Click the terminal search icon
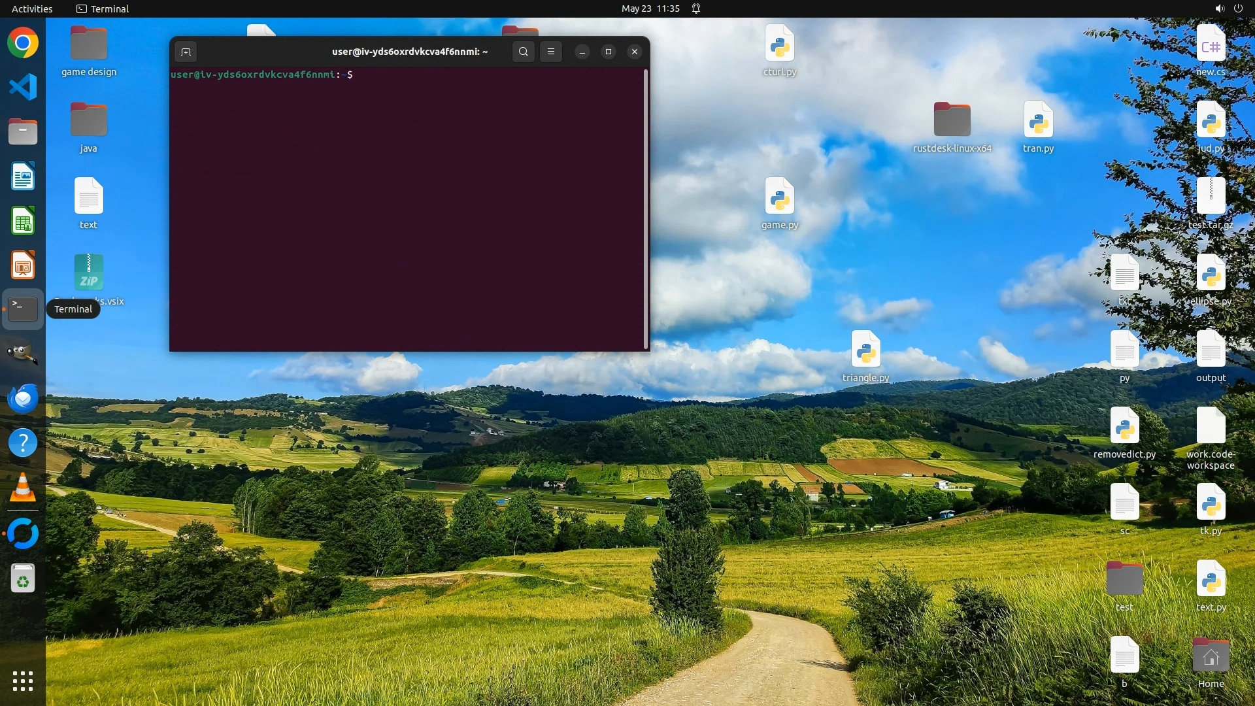Viewport: 1255px width, 706px height. [x=523, y=52]
